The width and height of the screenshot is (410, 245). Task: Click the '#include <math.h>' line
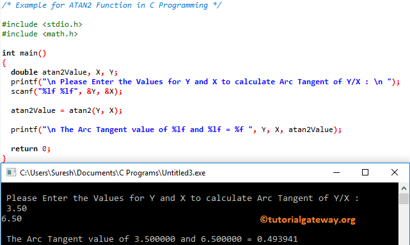pyautogui.click(x=40, y=34)
